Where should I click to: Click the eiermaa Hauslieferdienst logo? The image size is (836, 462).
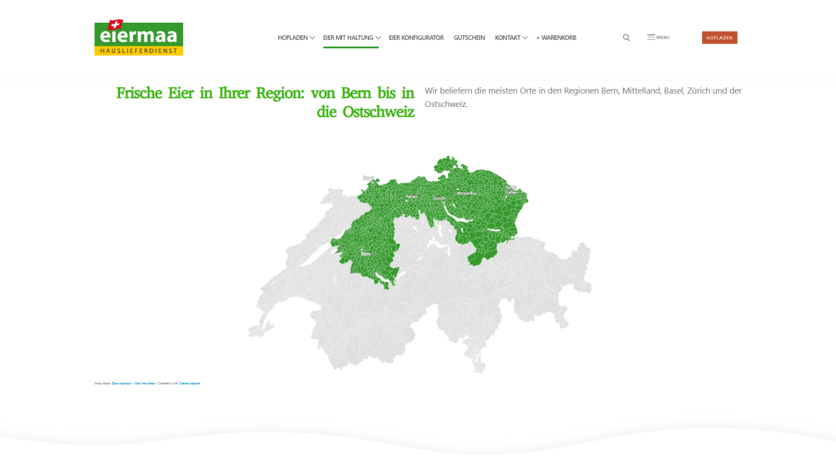click(139, 38)
